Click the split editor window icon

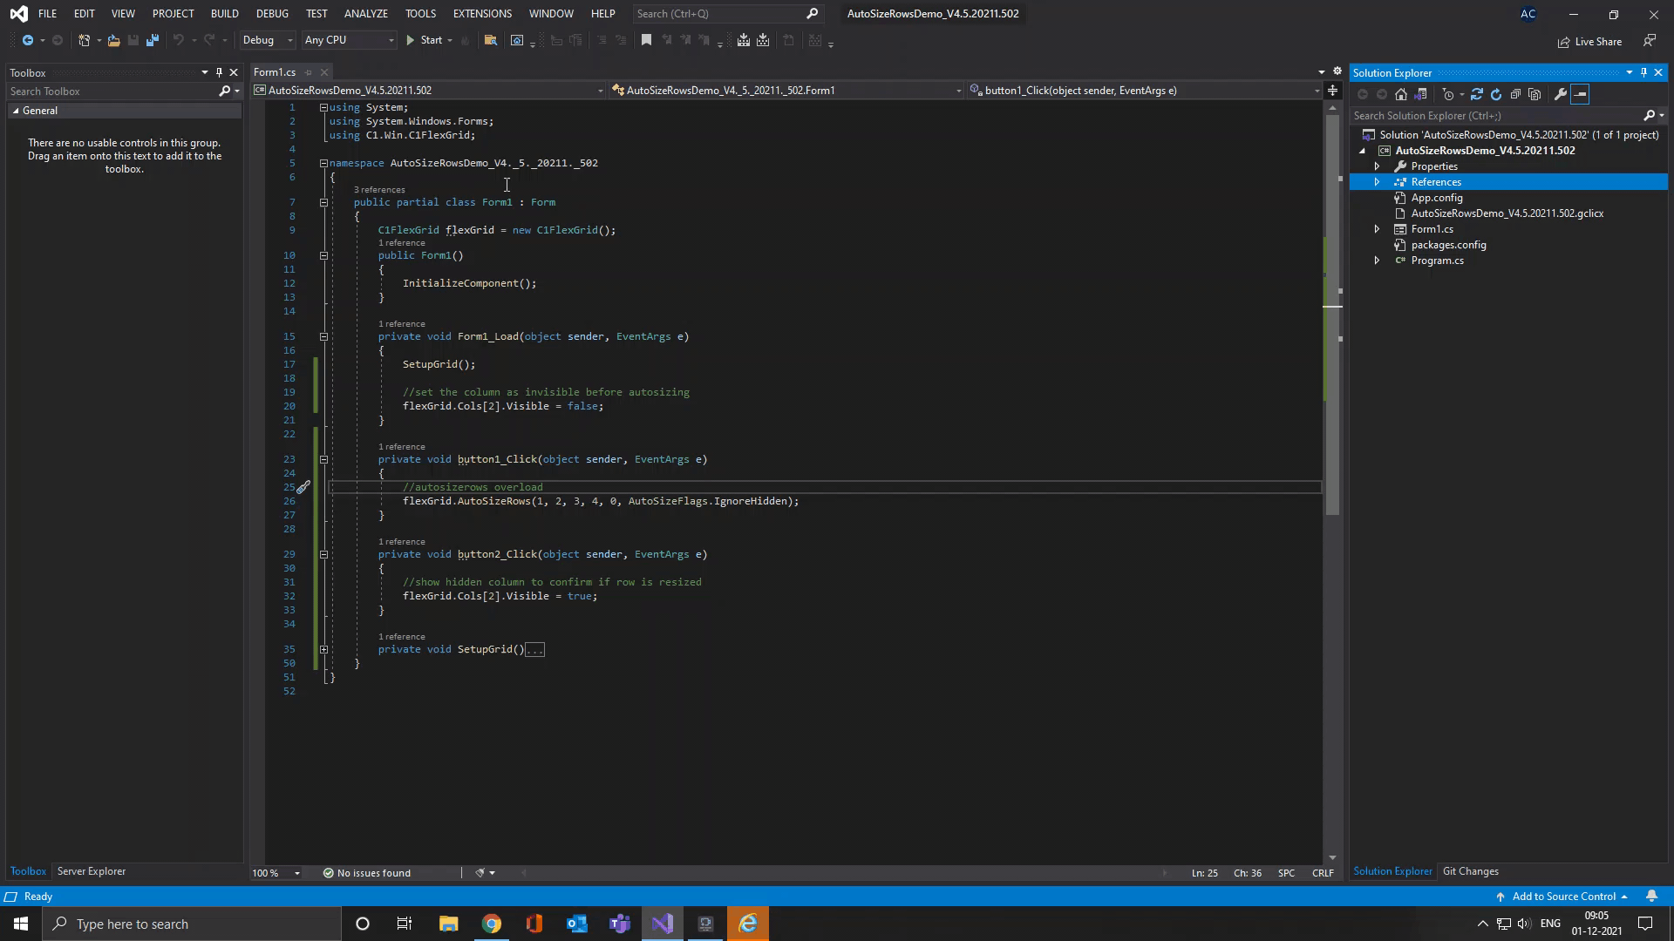coord(1332,91)
